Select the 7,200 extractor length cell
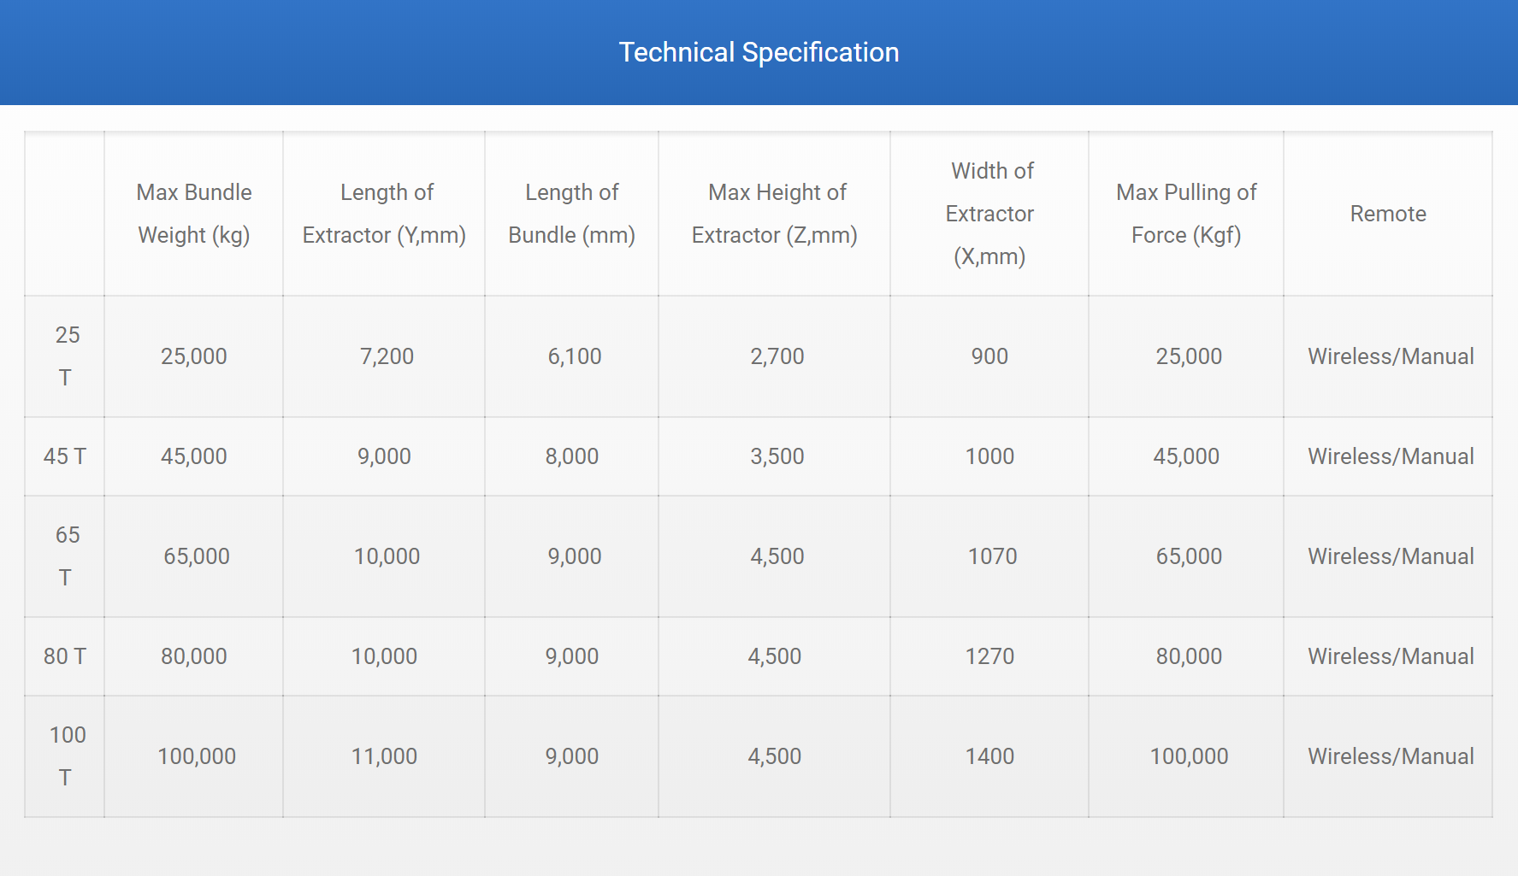The image size is (1518, 876). (387, 356)
